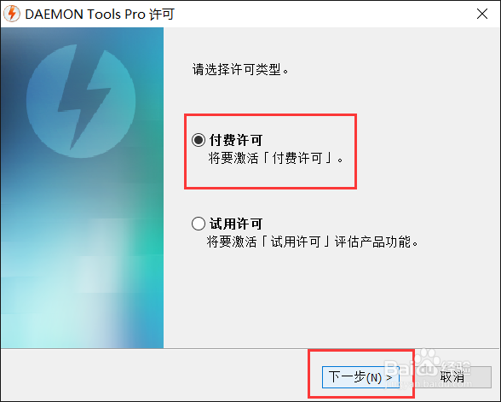Image resolution: width=501 pixels, height=402 pixels.
Task: Click the 请选择许可类型 instruction text
Action: point(240,69)
